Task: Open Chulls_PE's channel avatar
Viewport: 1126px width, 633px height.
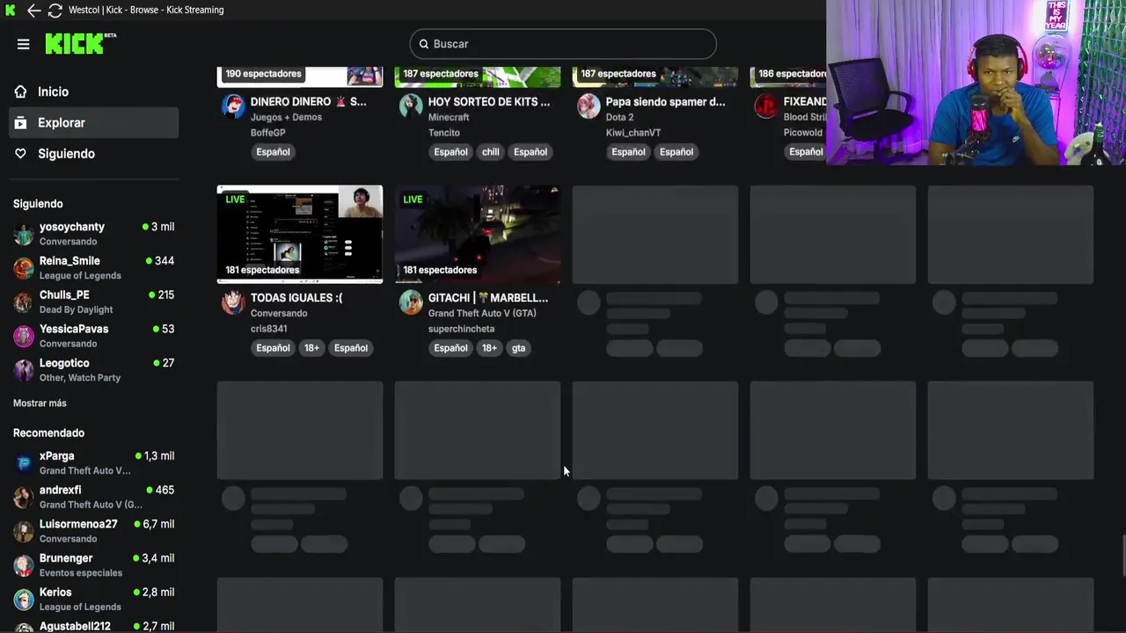Action: point(24,302)
